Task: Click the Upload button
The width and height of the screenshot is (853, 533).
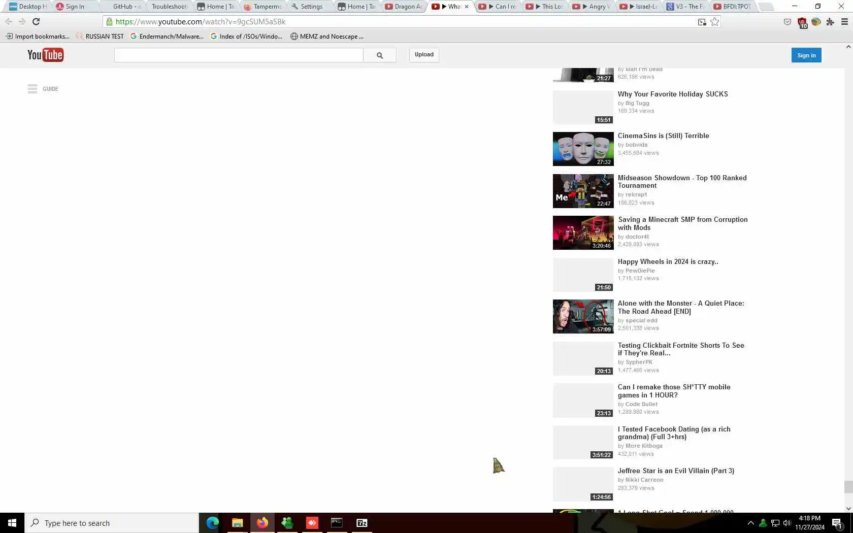Action: pyautogui.click(x=424, y=55)
